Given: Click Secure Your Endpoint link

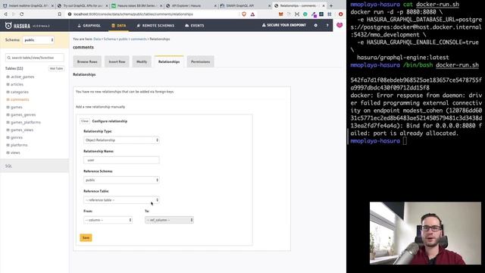Looking at the screenshot, I should pyautogui.click(x=284, y=25).
